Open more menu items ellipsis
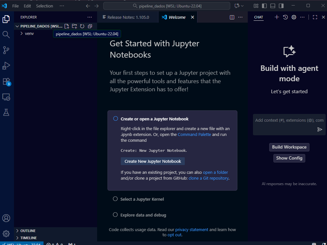Image resolution: width=327 pixels, height=245 pixels. 62,6
